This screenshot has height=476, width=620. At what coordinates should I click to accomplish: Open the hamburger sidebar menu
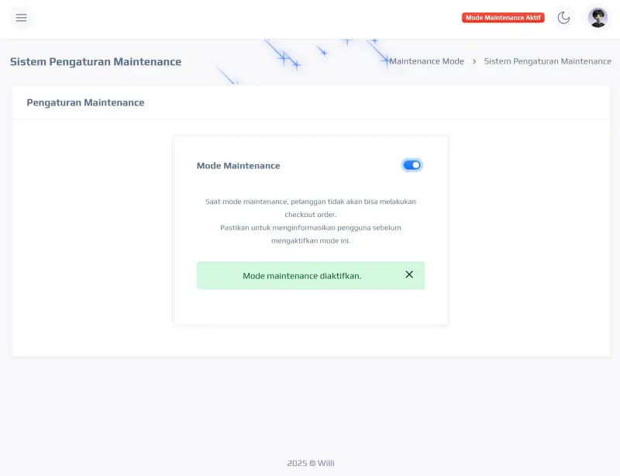22,18
